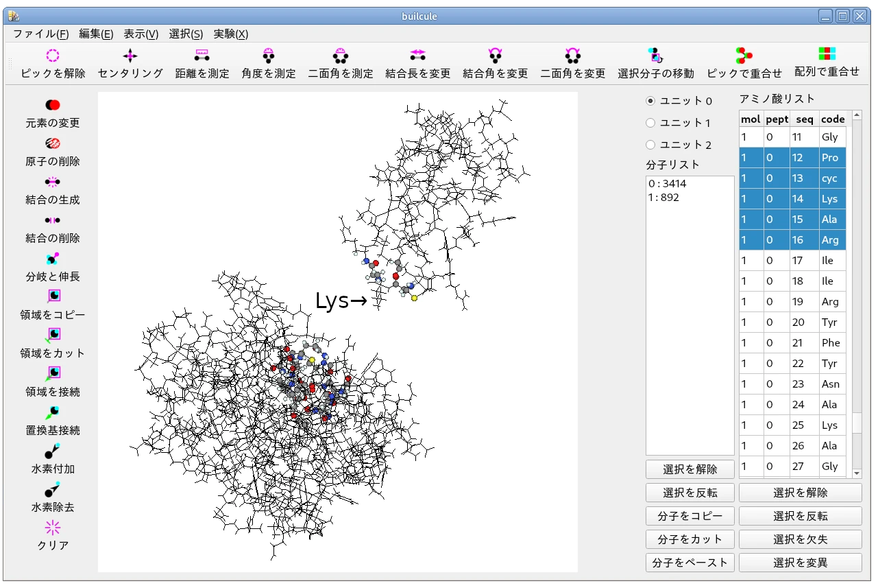Select molecule entry 1 : 892 in list

click(x=663, y=198)
